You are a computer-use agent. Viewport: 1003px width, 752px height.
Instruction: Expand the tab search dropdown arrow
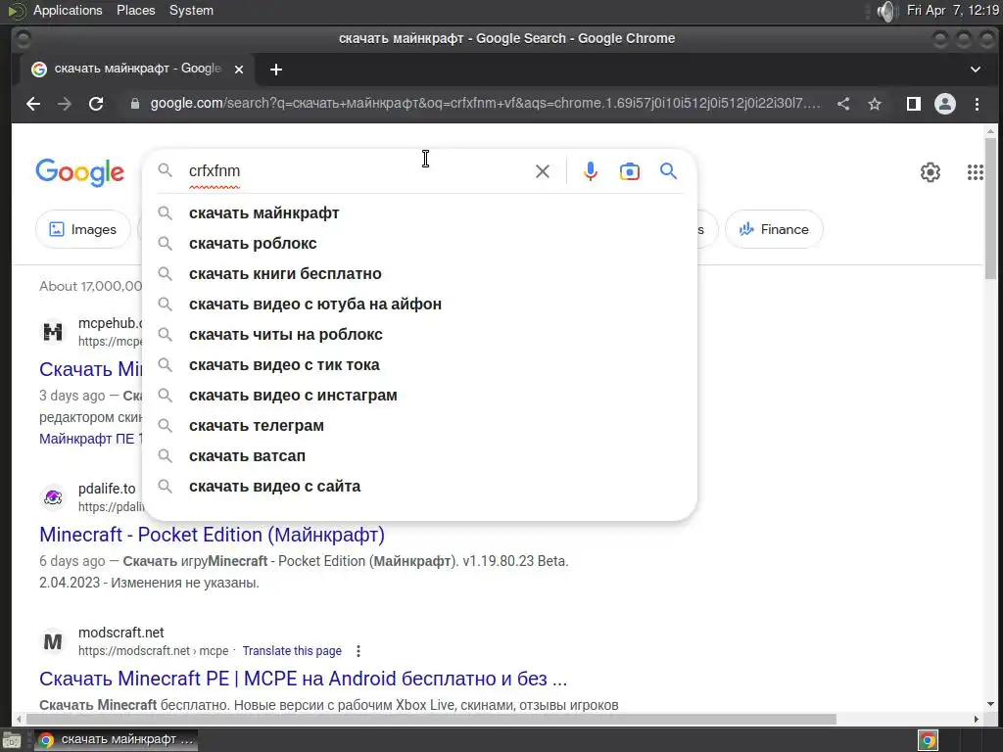point(976,70)
